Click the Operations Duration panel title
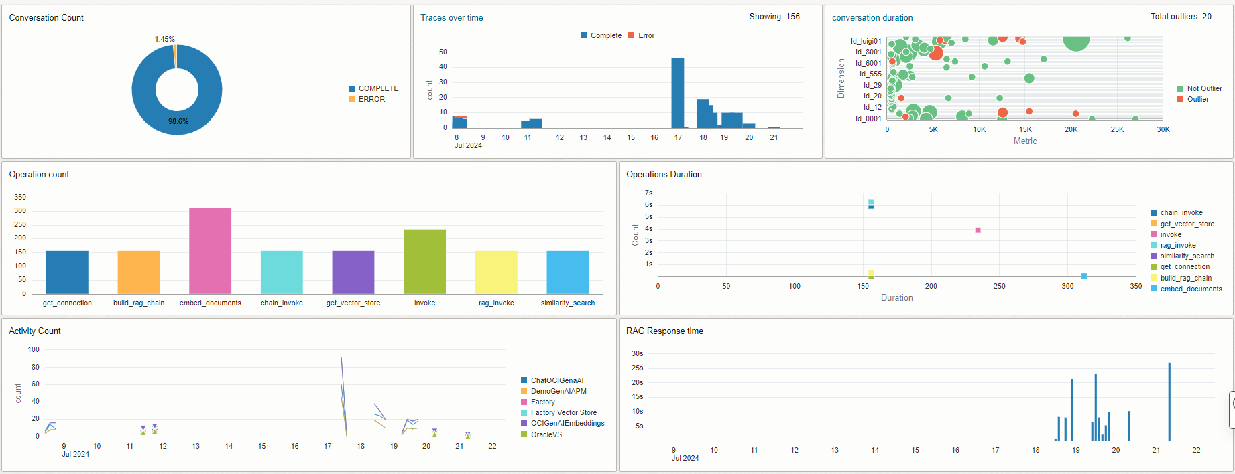 (664, 175)
